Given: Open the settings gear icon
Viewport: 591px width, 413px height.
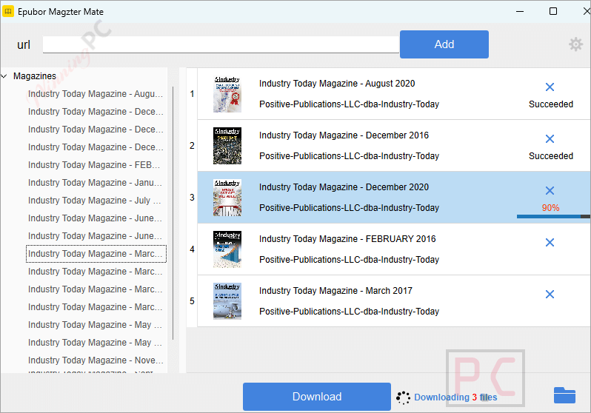Looking at the screenshot, I should [x=575, y=44].
